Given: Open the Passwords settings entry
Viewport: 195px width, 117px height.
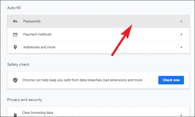Looking at the screenshot, I should 32,21.
